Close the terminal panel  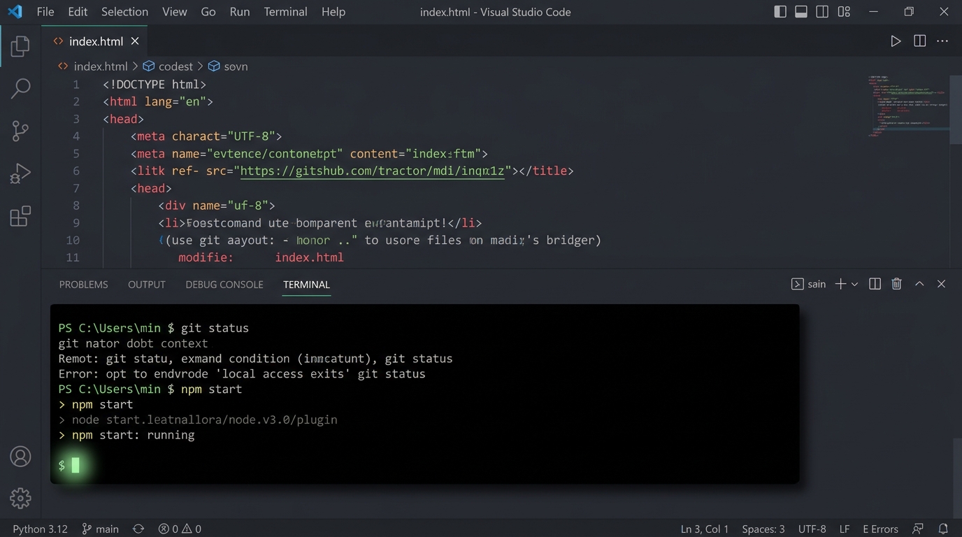pos(941,284)
